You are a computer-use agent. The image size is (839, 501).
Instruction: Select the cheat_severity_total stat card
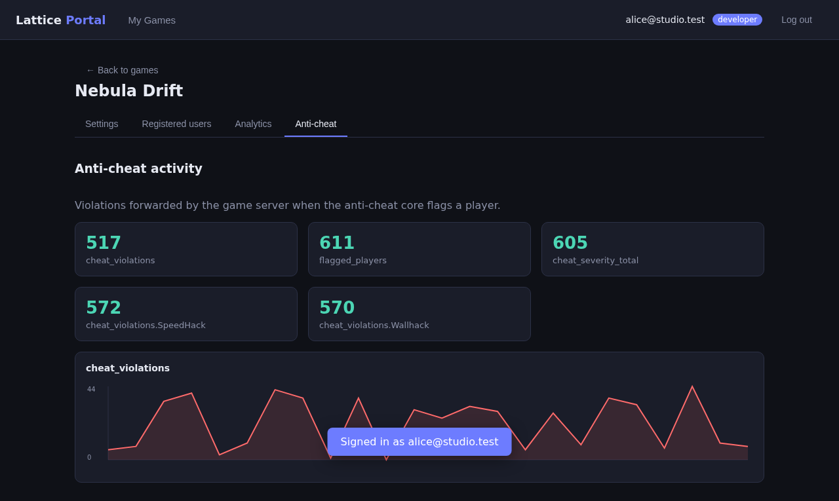(653, 249)
